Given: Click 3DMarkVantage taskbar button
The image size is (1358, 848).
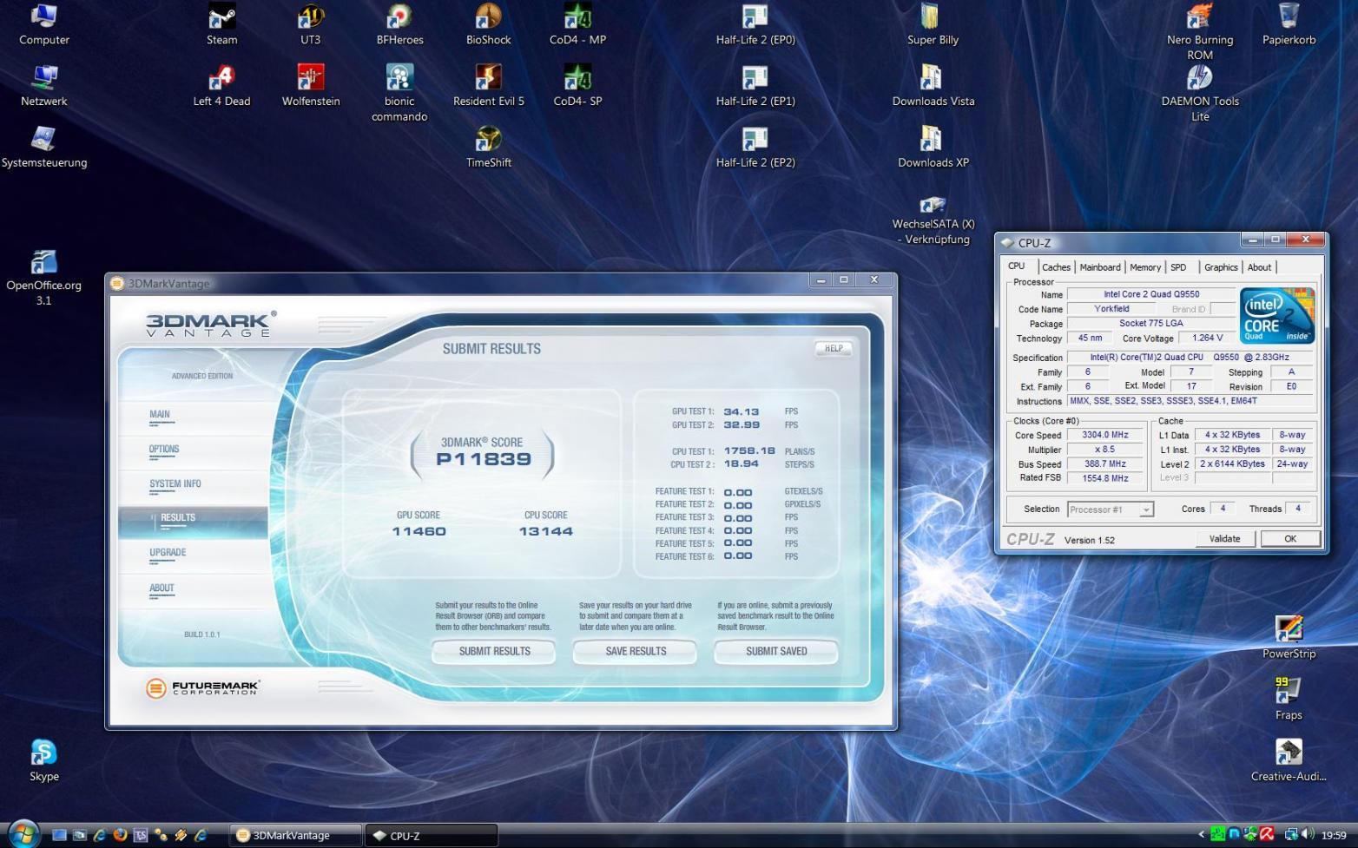Looking at the screenshot, I should click(x=296, y=835).
